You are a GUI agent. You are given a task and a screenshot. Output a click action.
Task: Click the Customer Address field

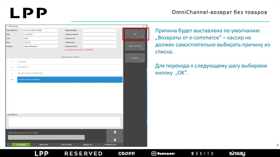tap(100, 34)
